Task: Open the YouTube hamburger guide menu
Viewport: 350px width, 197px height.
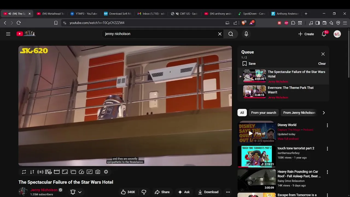Action: (x=8, y=34)
